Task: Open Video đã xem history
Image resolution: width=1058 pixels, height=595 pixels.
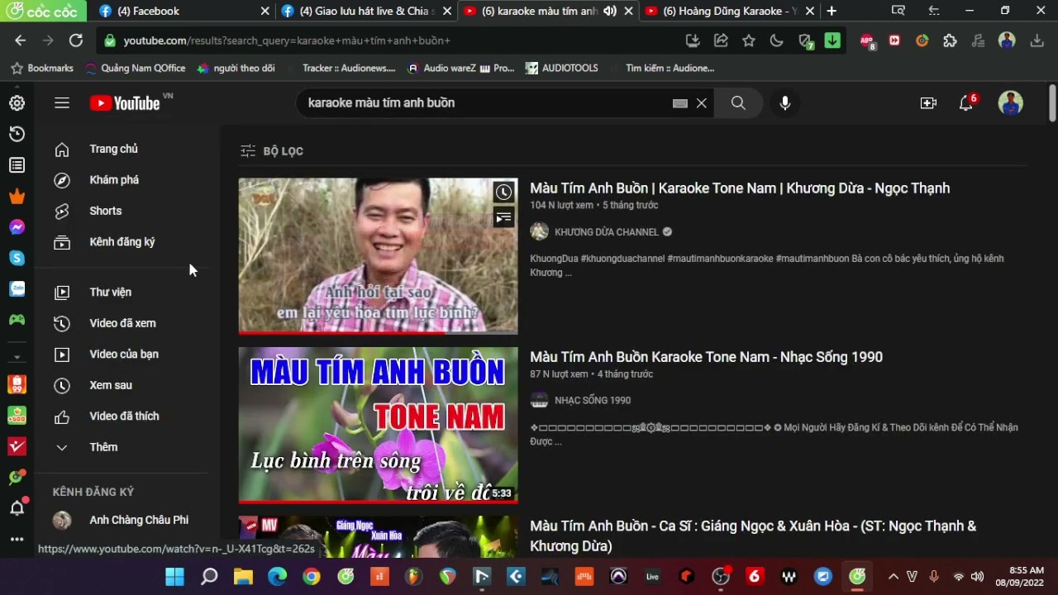Action: (x=122, y=323)
